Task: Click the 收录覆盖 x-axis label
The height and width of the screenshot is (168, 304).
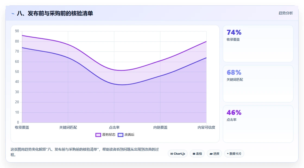Action: pyautogui.click(x=22, y=127)
